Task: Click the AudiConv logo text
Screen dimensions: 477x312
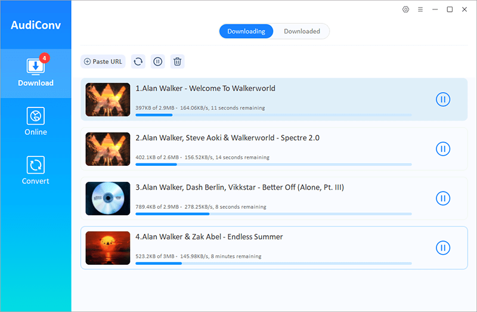Action: tap(36, 25)
